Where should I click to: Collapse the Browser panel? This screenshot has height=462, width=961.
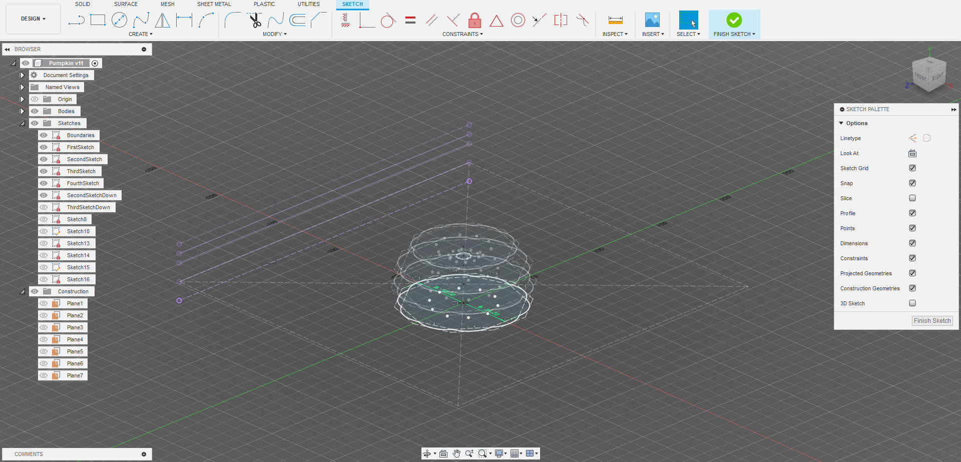click(x=7, y=50)
